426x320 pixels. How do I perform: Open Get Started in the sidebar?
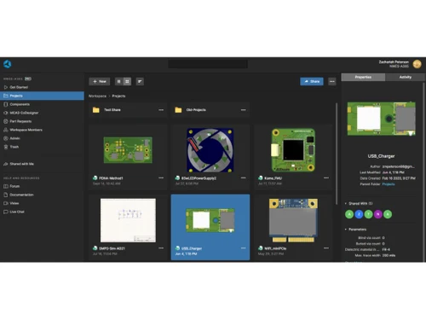tap(19, 87)
